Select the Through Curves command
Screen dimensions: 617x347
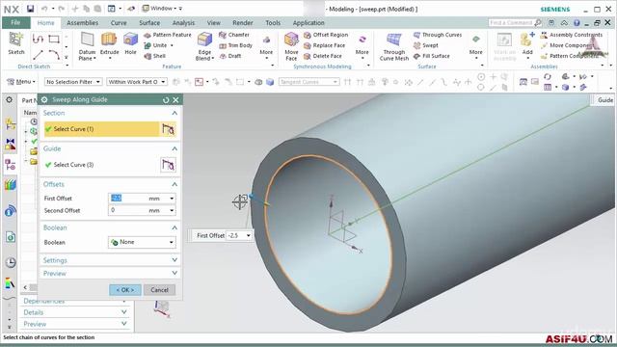438,35
